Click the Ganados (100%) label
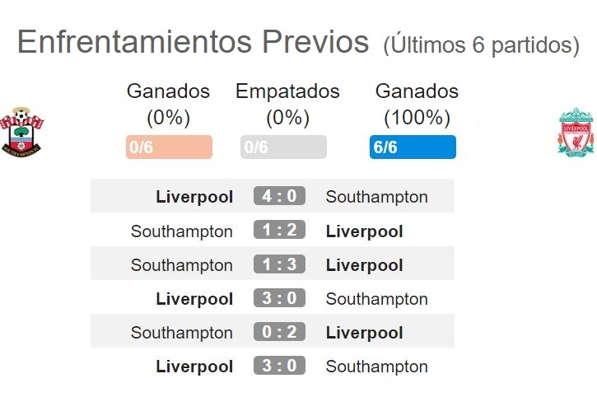 tap(417, 104)
